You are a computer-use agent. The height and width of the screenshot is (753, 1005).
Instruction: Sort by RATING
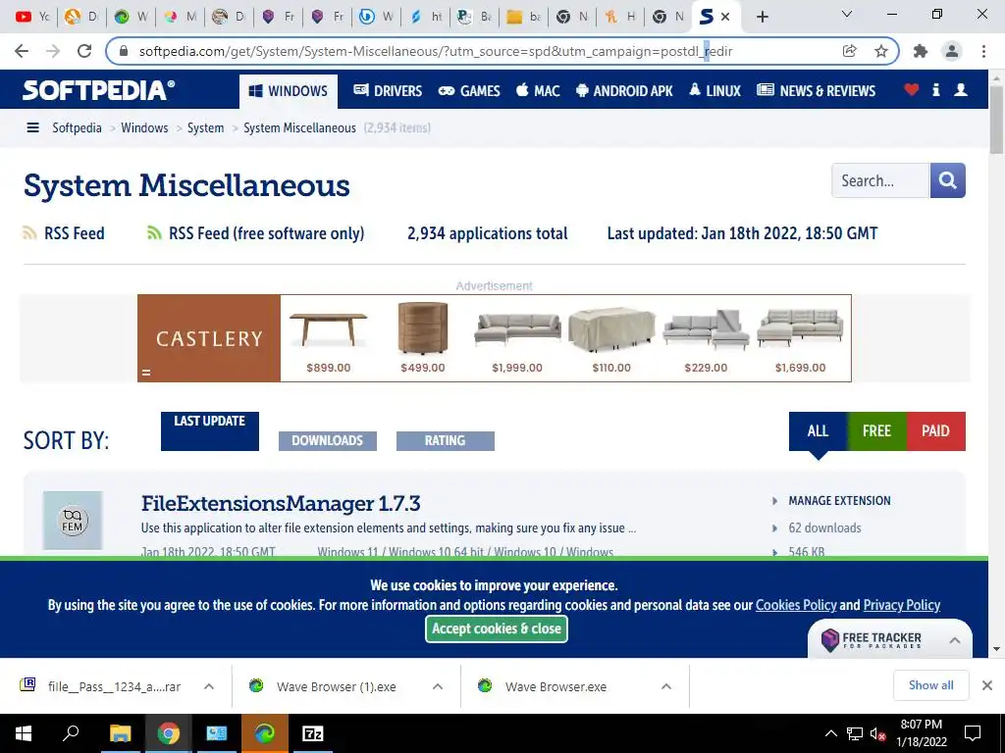pos(446,440)
